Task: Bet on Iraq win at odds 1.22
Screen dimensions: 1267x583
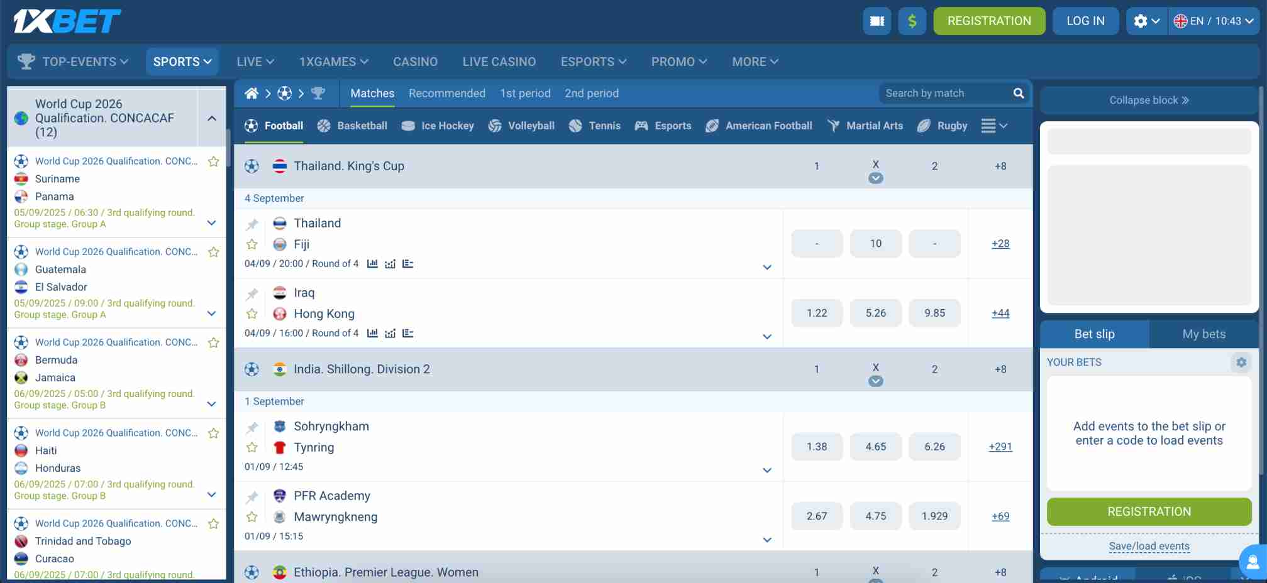Action: tap(817, 313)
